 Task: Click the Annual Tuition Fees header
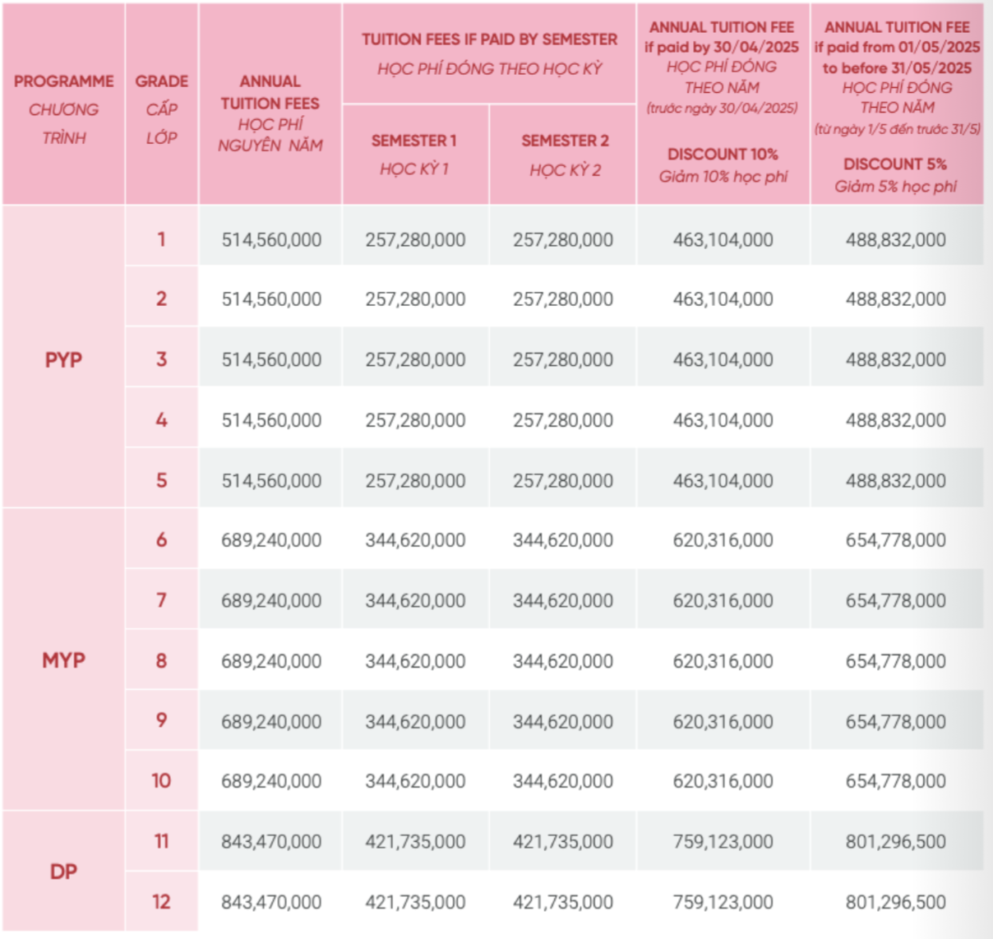pos(270,113)
